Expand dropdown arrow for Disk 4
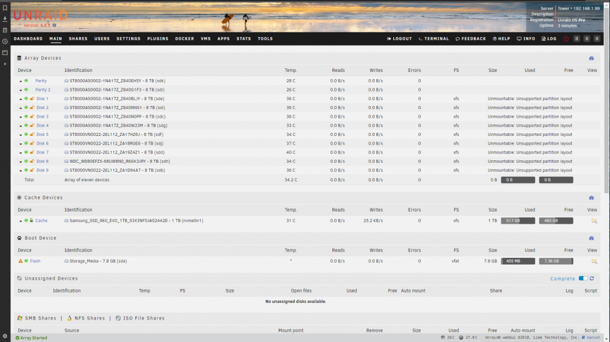Image resolution: width=610 pixels, height=342 pixels. pyautogui.click(x=21, y=126)
